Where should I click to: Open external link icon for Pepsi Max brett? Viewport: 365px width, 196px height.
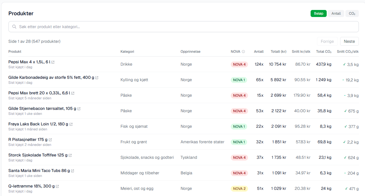[73, 93]
